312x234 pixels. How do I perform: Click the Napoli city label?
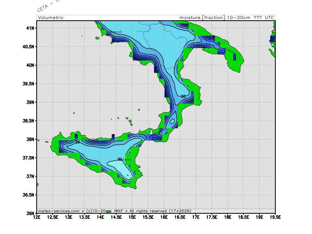pos(116,32)
